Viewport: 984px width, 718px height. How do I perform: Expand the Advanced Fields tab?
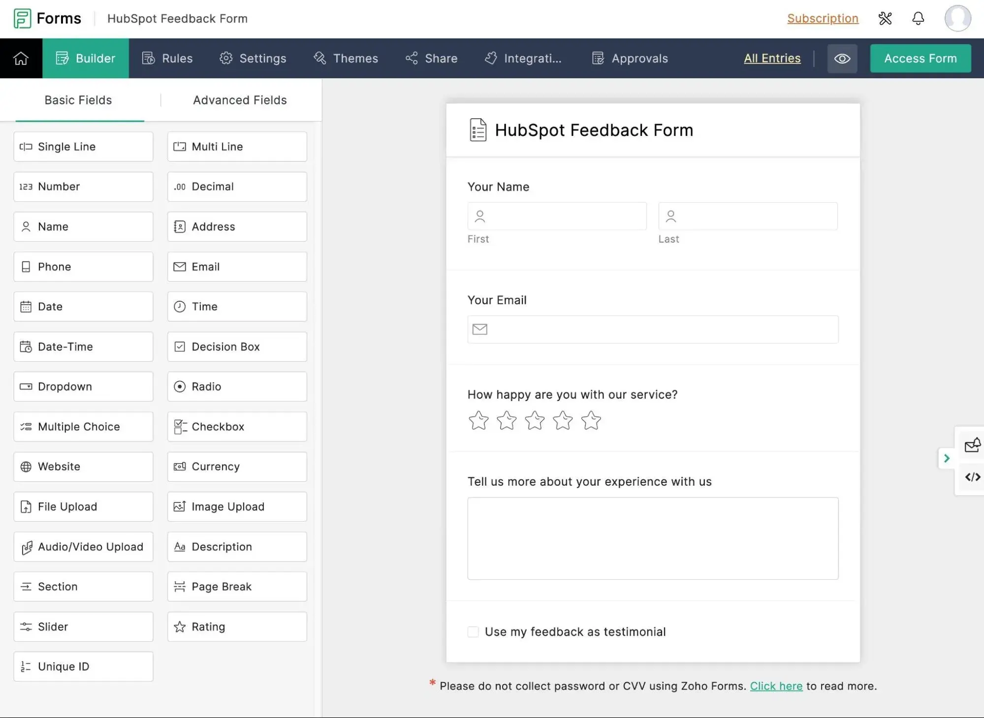pos(239,99)
